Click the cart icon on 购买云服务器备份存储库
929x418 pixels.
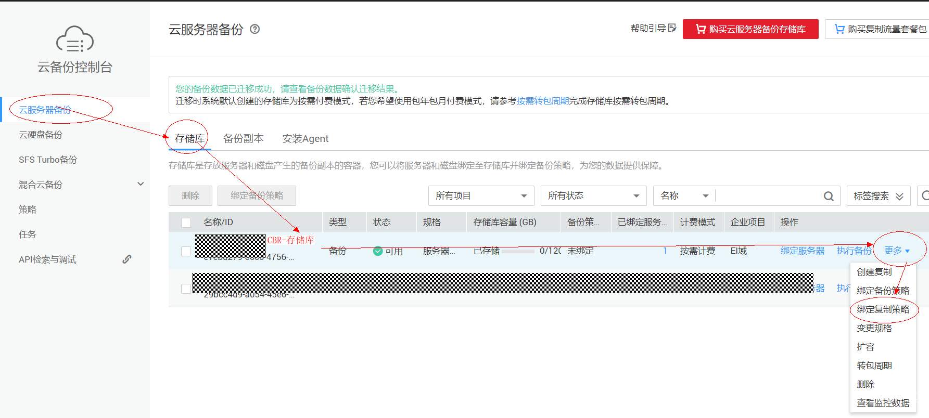coord(701,29)
